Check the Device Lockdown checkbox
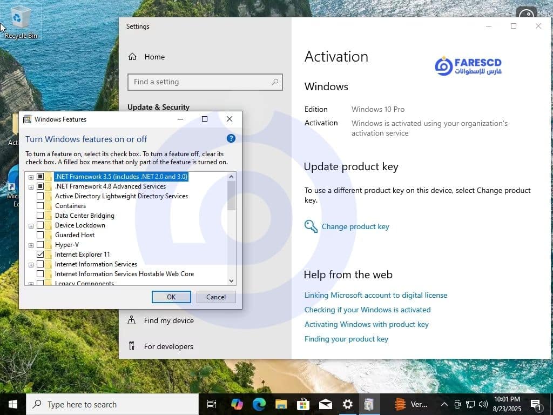This screenshot has height=415, width=553. click(x=40, y=225)
